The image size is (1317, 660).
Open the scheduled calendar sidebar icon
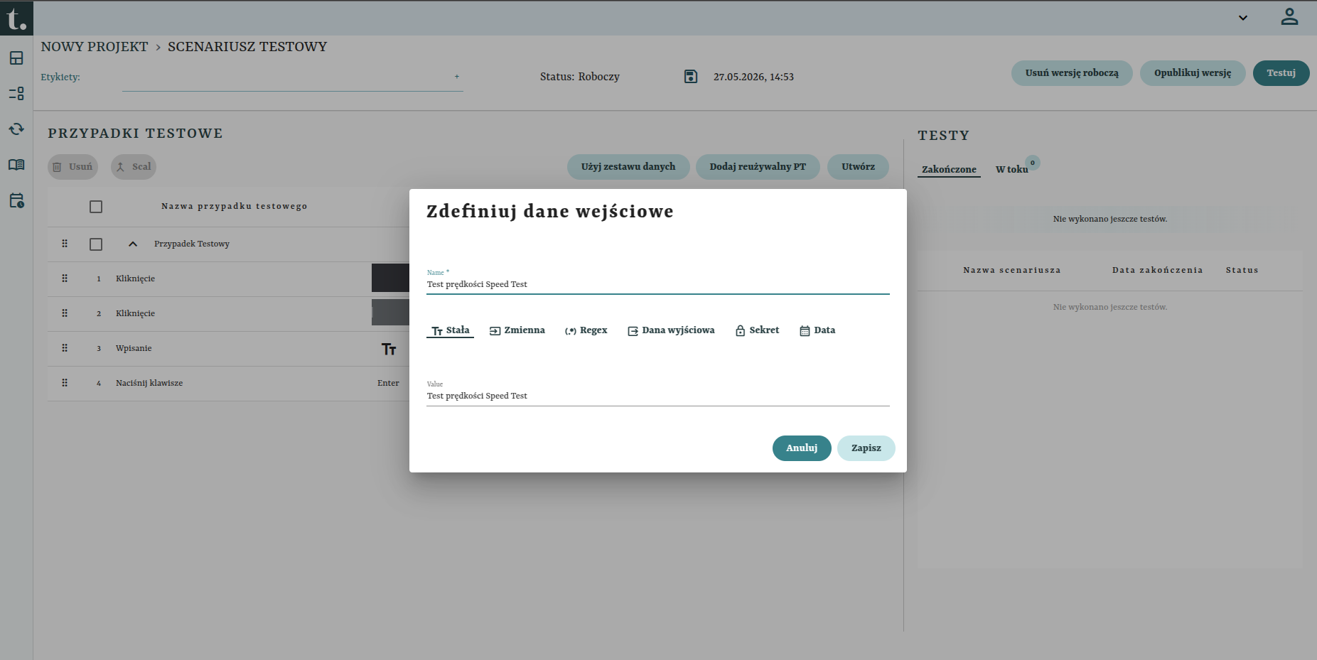click(16, 200)
